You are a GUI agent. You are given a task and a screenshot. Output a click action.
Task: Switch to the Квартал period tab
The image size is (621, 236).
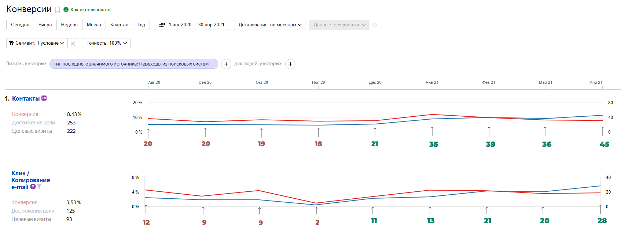point(119,25)
